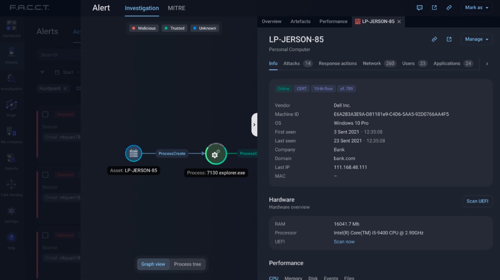This screenshot has width=500, height=280.
Task: Click the comment icon in Alert header
Action: click(420, 8)
